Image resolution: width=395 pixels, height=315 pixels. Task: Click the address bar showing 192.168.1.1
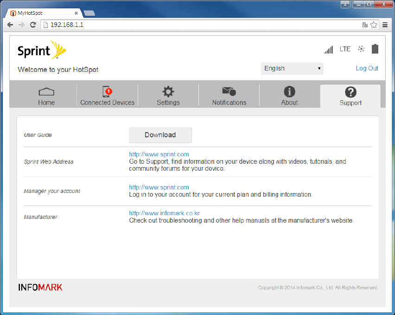(202, 25)
